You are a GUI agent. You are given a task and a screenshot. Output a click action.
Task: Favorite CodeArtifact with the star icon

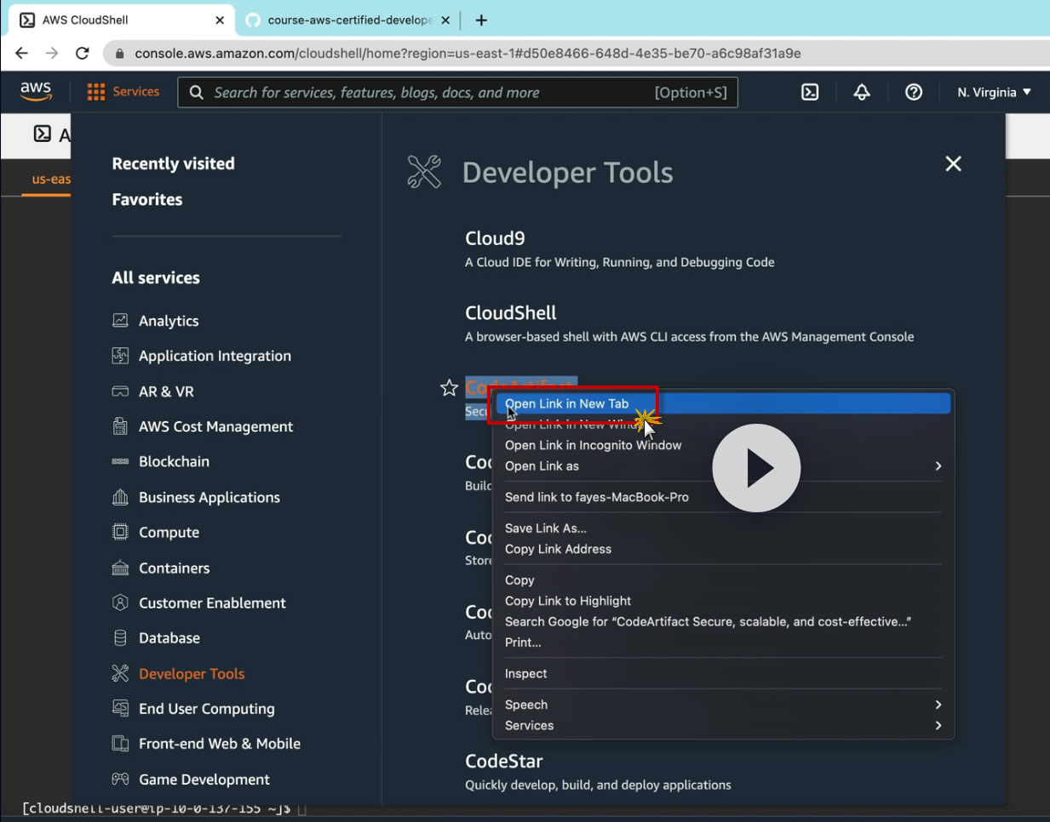(x=449, y=388)
